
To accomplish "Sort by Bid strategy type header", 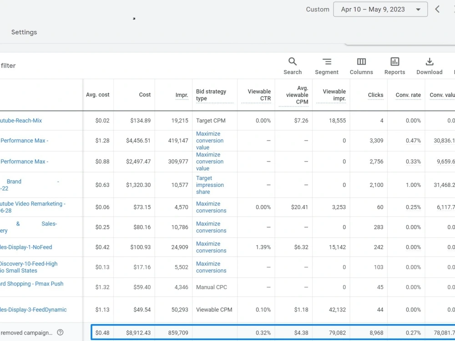I will coord(211,95).
